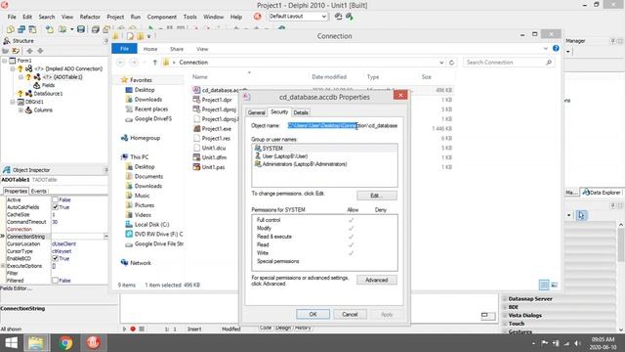The image size is (625, 352).
Task: Open the Explorer Share tab
Action: 177,49
